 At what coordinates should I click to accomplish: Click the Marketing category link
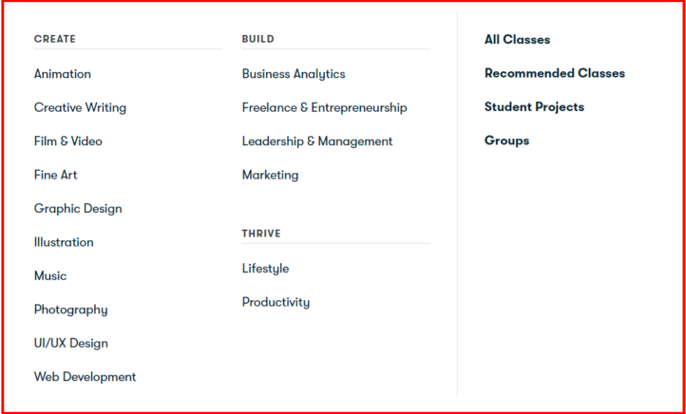click(x=270, y=175)
